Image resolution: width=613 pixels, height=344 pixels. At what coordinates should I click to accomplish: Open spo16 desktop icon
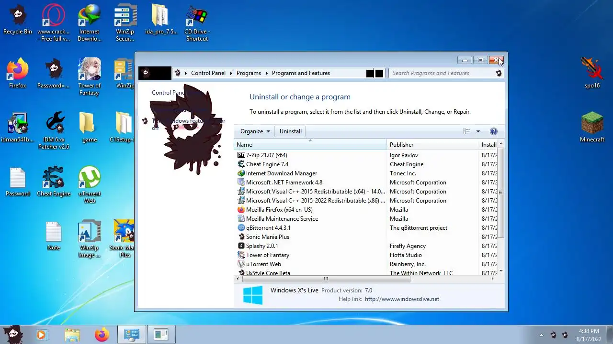[592, 74]
